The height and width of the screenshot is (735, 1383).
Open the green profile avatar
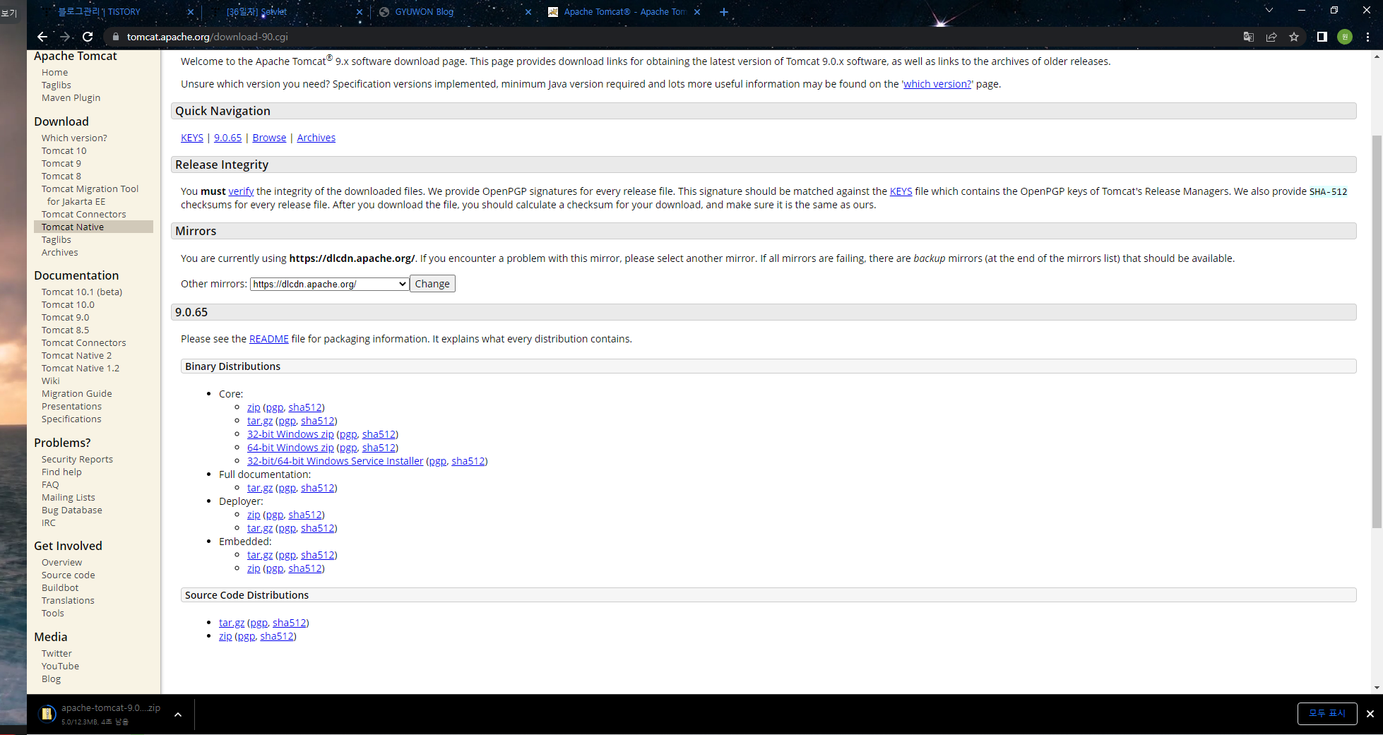point(1345,37)
